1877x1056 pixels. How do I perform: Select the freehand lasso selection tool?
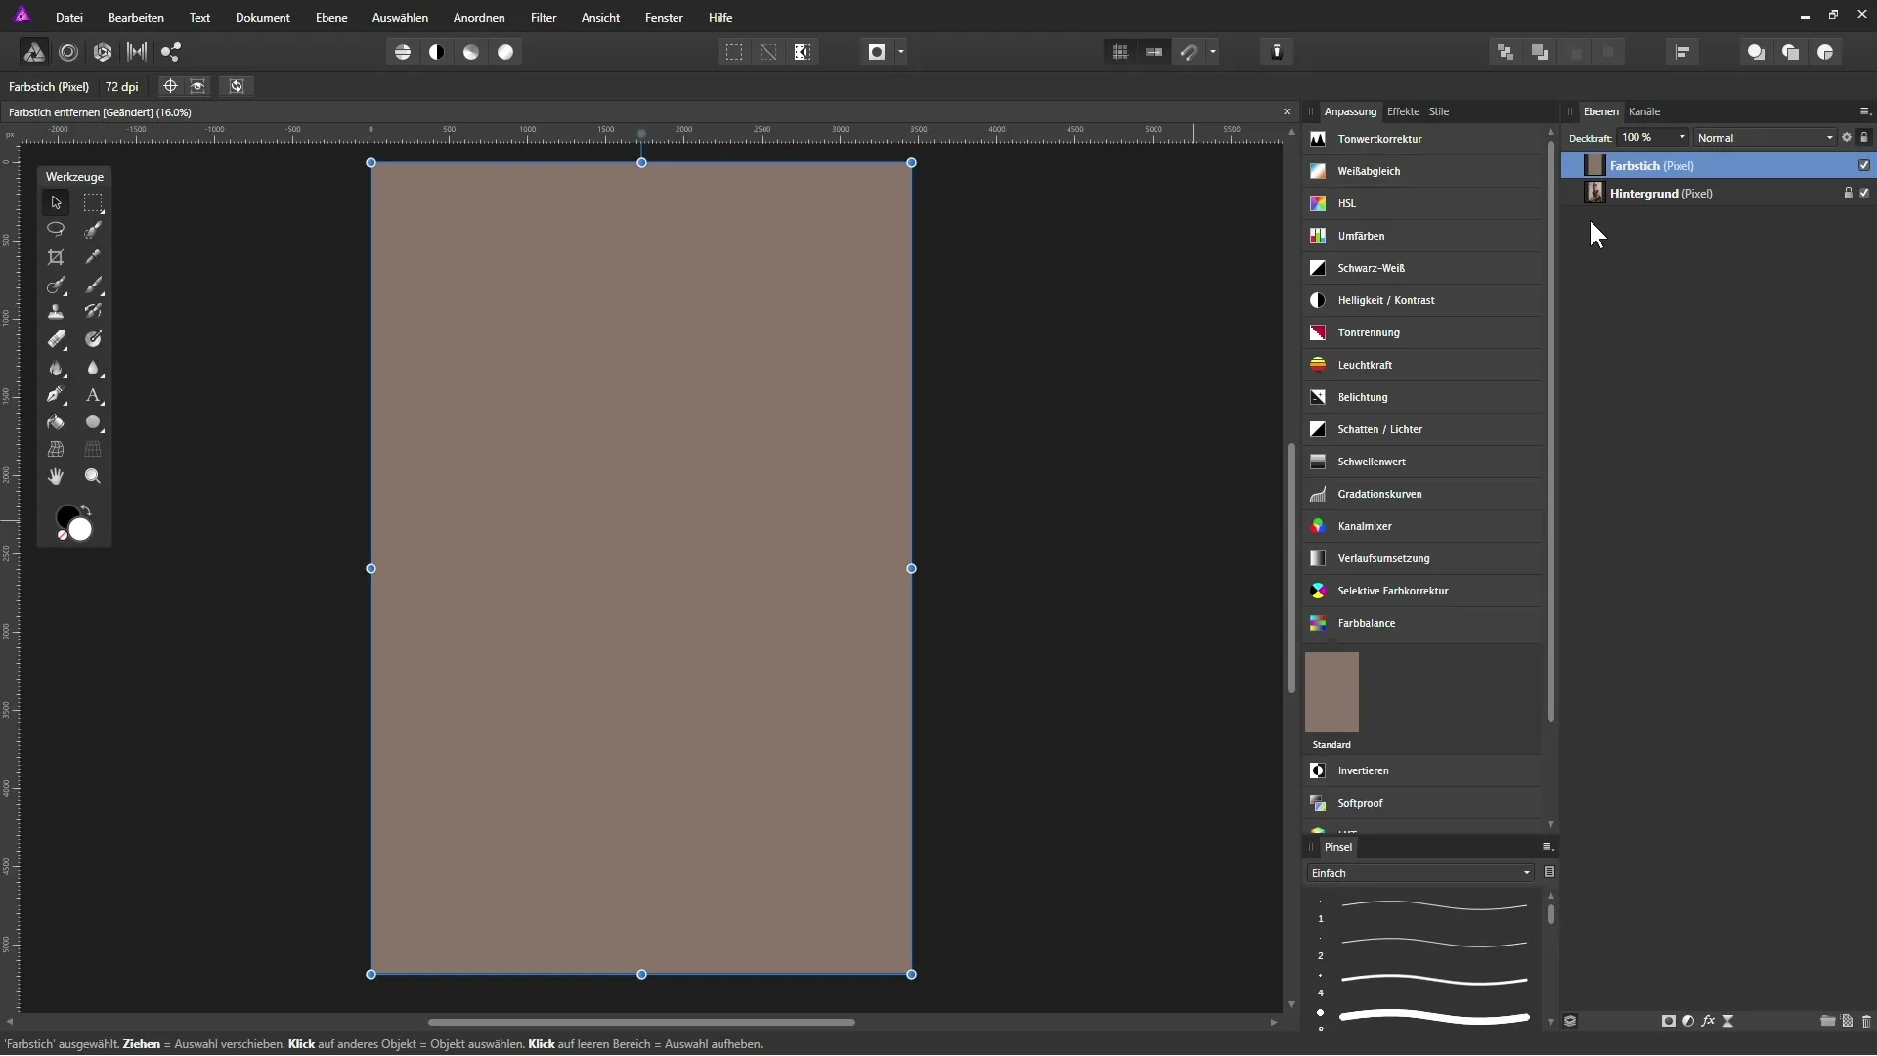point(56,230)
